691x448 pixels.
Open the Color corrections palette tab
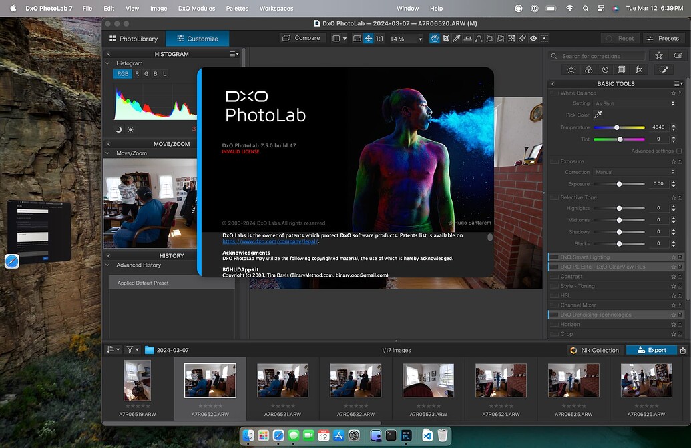coord(588,69)
